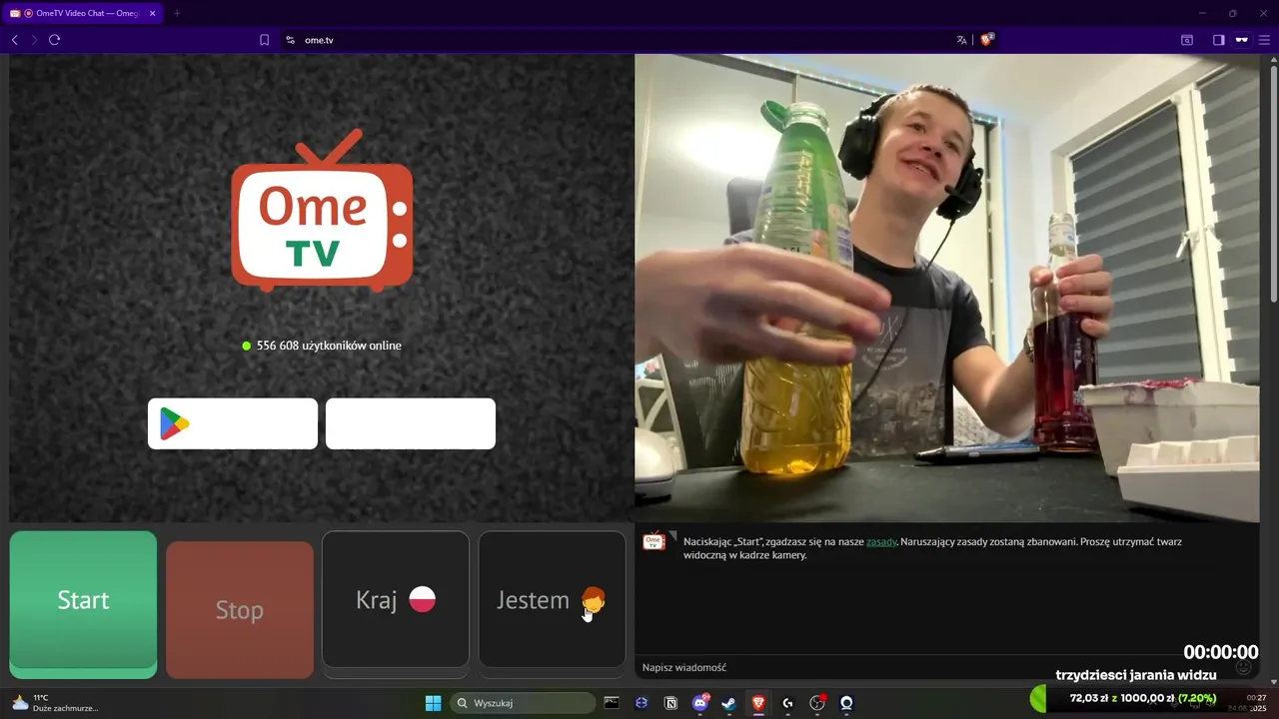
Task: Click the Brave browser taskbar icon
Action: pos(758,703)
